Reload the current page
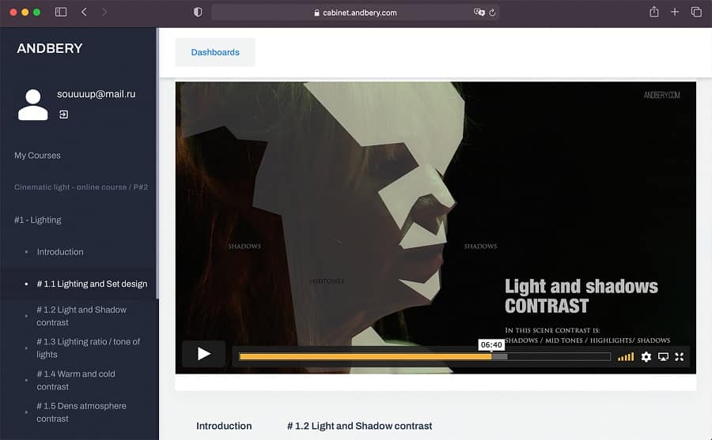Image resolution: width=712 pixels, height=440 pixels. tap(492, 13)
